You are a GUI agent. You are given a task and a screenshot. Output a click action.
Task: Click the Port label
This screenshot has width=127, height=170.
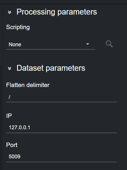[x=12, y=145]
